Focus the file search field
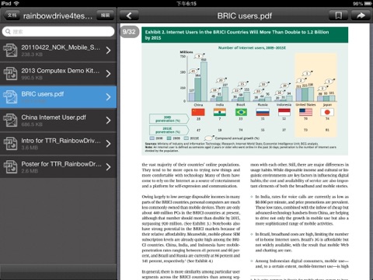 point(58,31)
